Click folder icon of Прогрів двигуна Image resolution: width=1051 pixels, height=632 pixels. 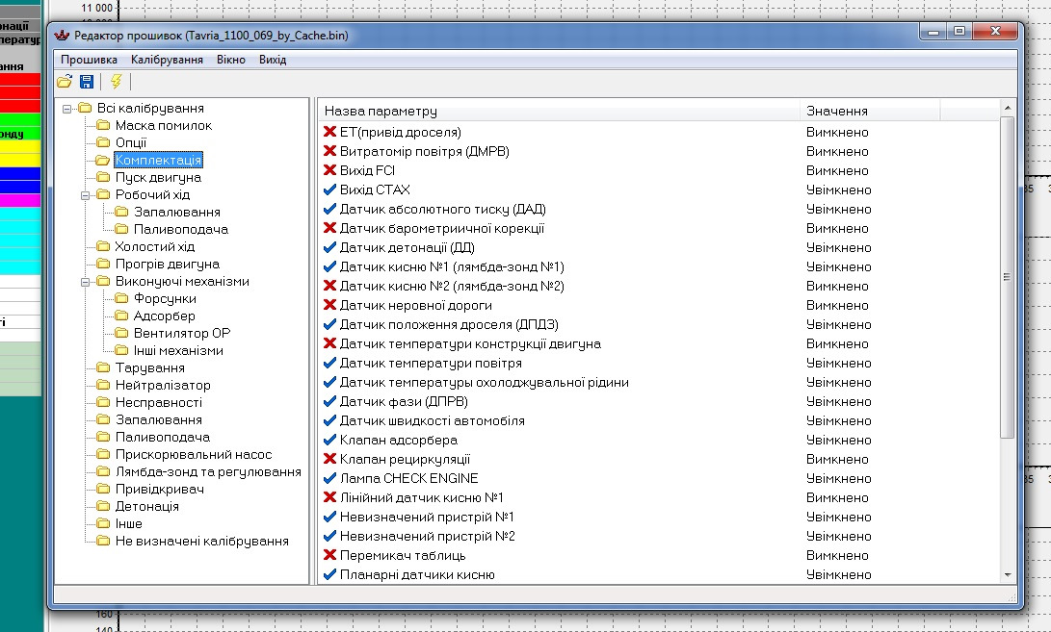(x=102, y=264)
